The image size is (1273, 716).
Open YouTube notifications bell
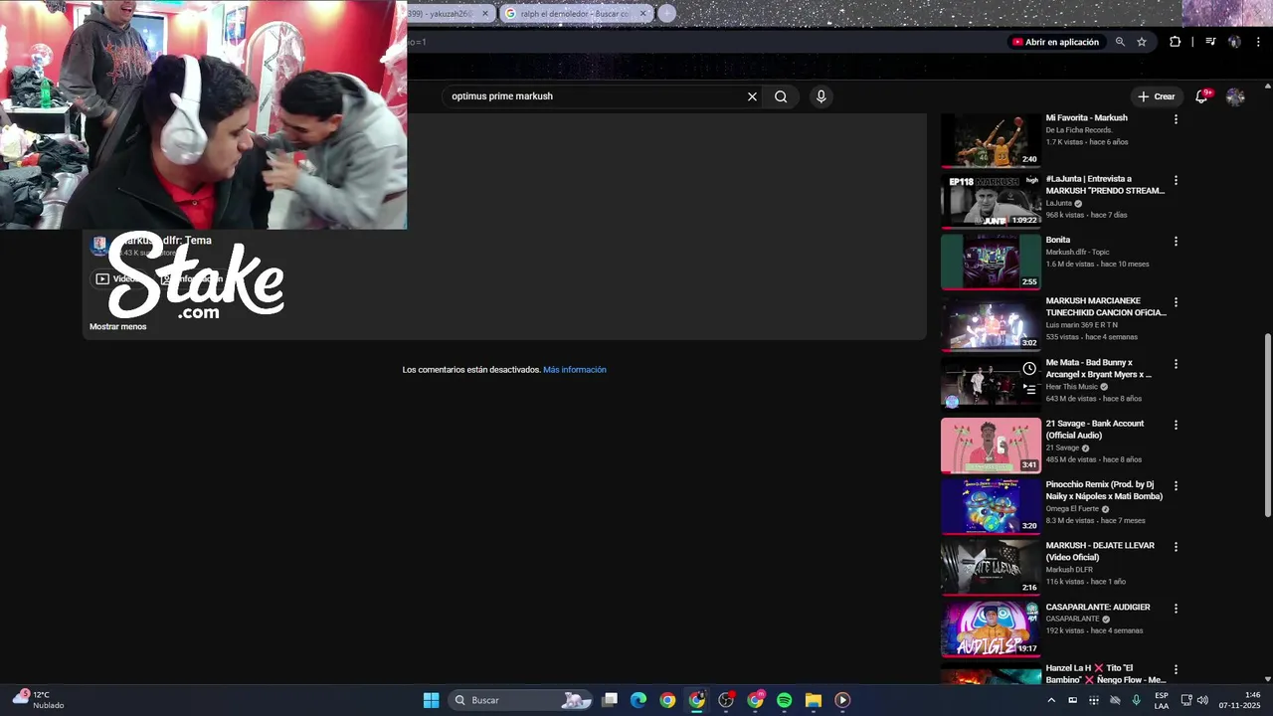click(x=1201, y=96)
